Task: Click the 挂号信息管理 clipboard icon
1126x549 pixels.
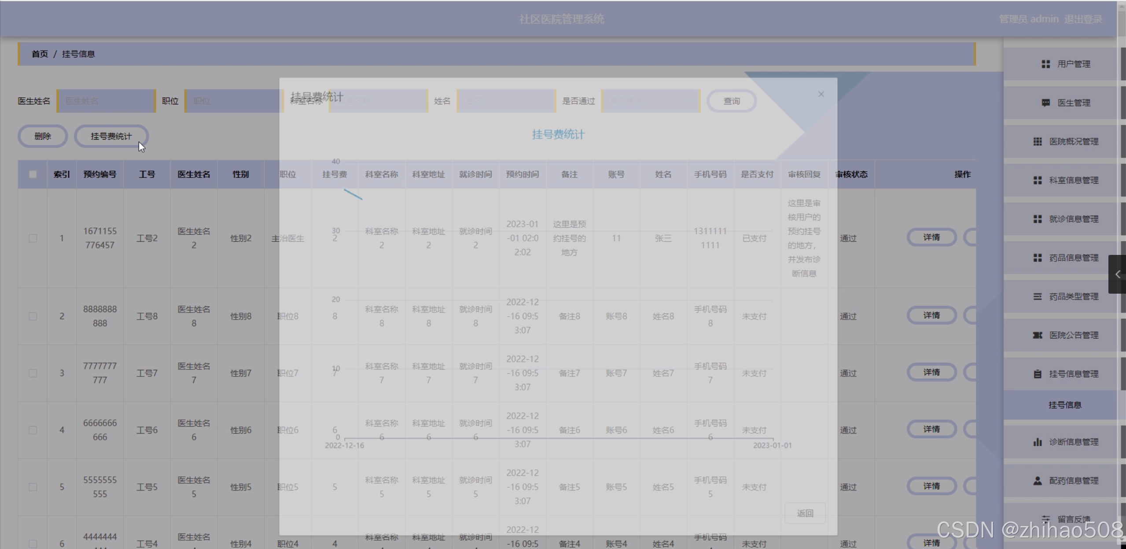Action: point(1038,374)
